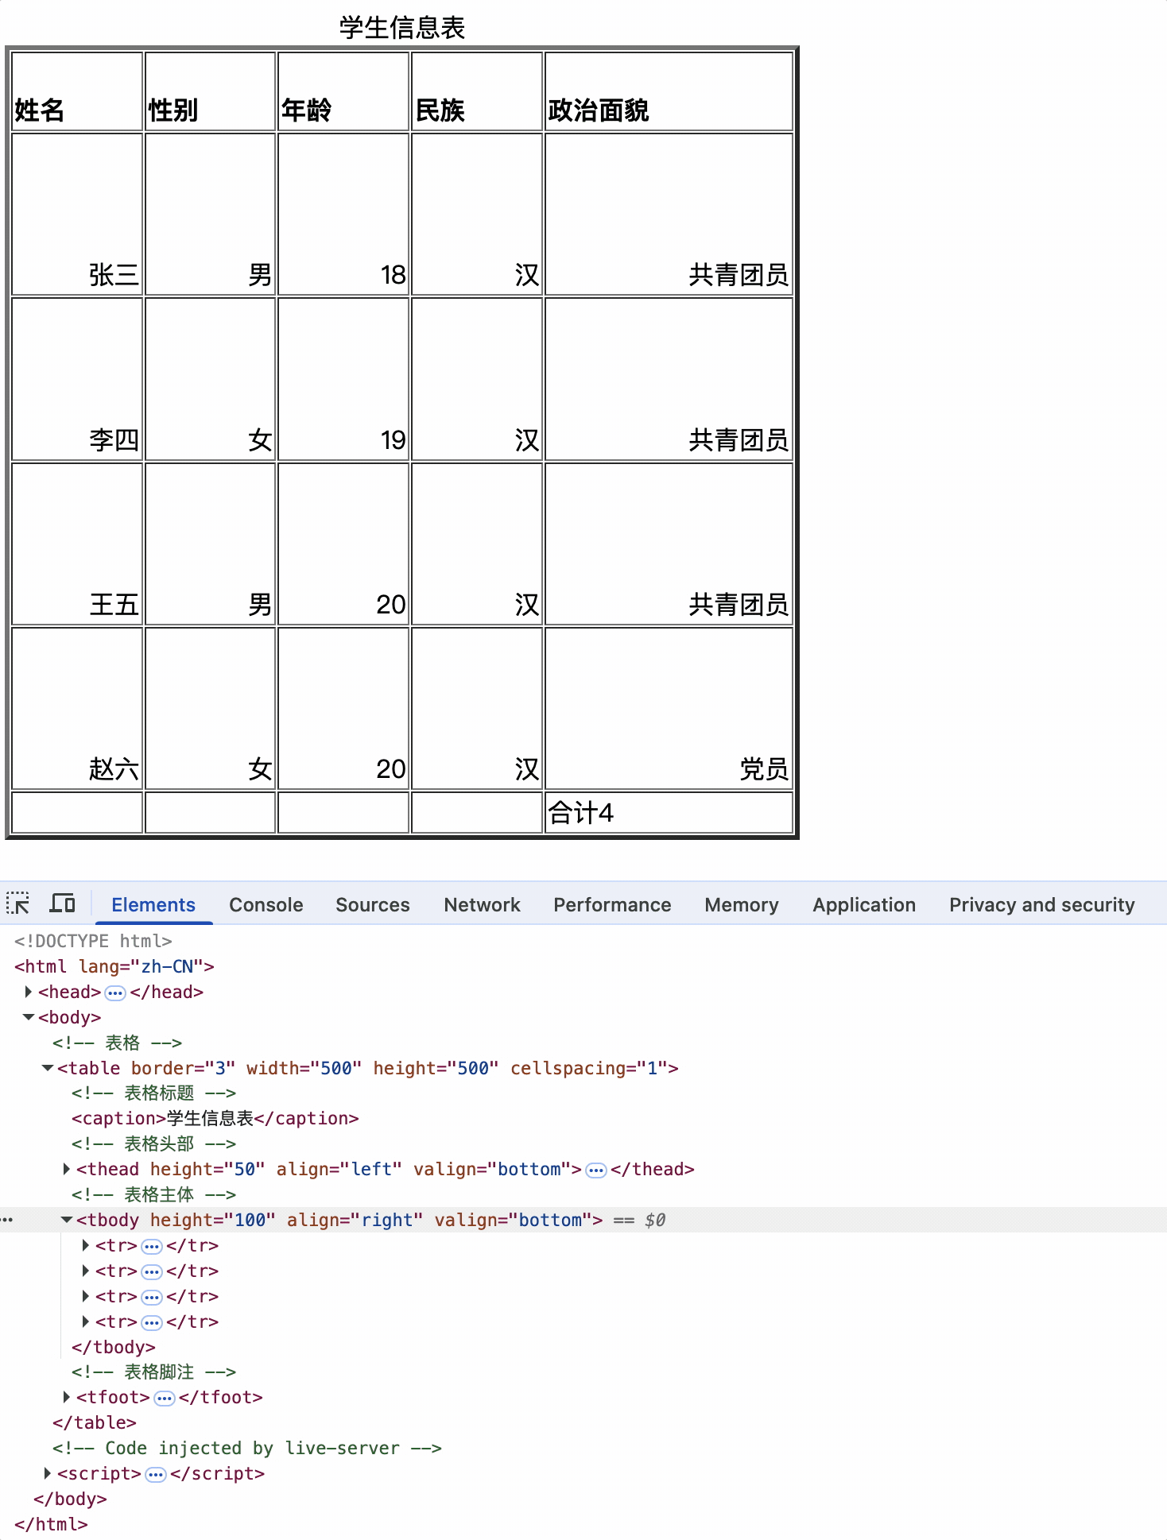Expand the first tr inside tbody
Viewport: 1167px width, 1540px height.
tap(86, 1245)
